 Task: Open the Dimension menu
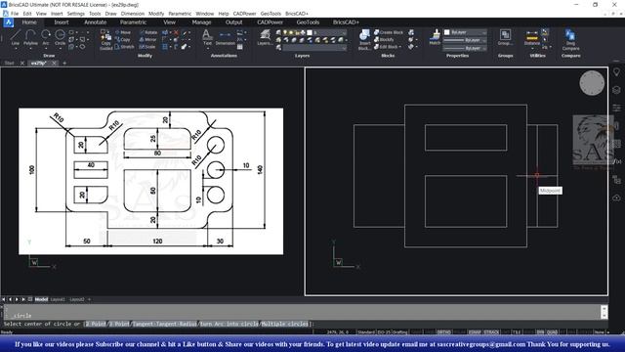click(133, 14)
